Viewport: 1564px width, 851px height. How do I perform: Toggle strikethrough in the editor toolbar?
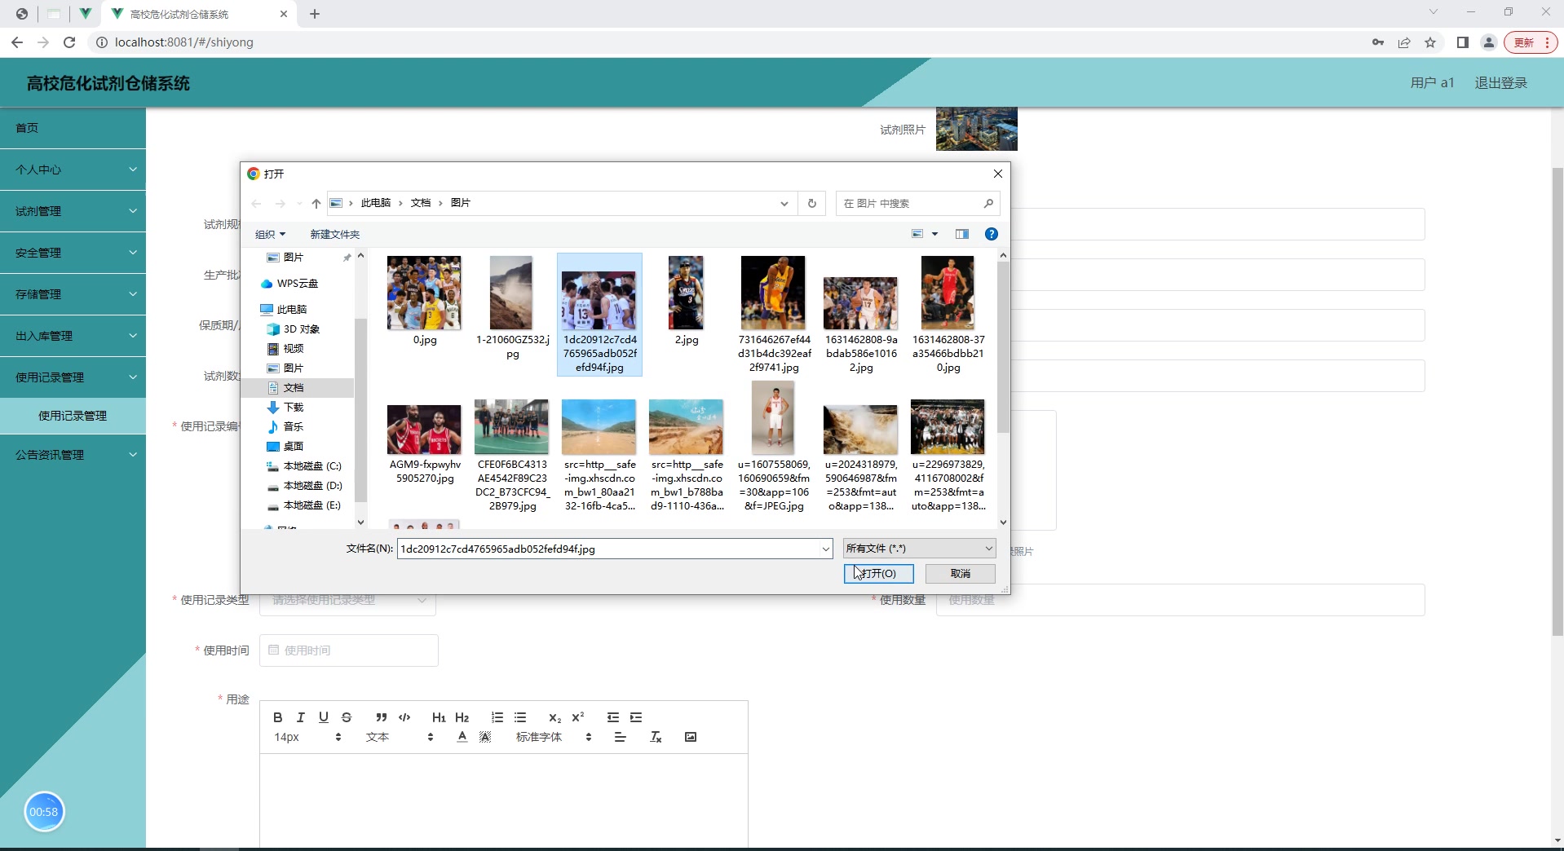tap(347, 717)
